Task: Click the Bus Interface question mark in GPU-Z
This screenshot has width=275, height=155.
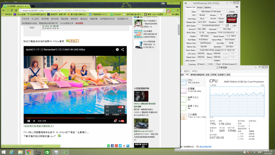Action: coord(236,33)
